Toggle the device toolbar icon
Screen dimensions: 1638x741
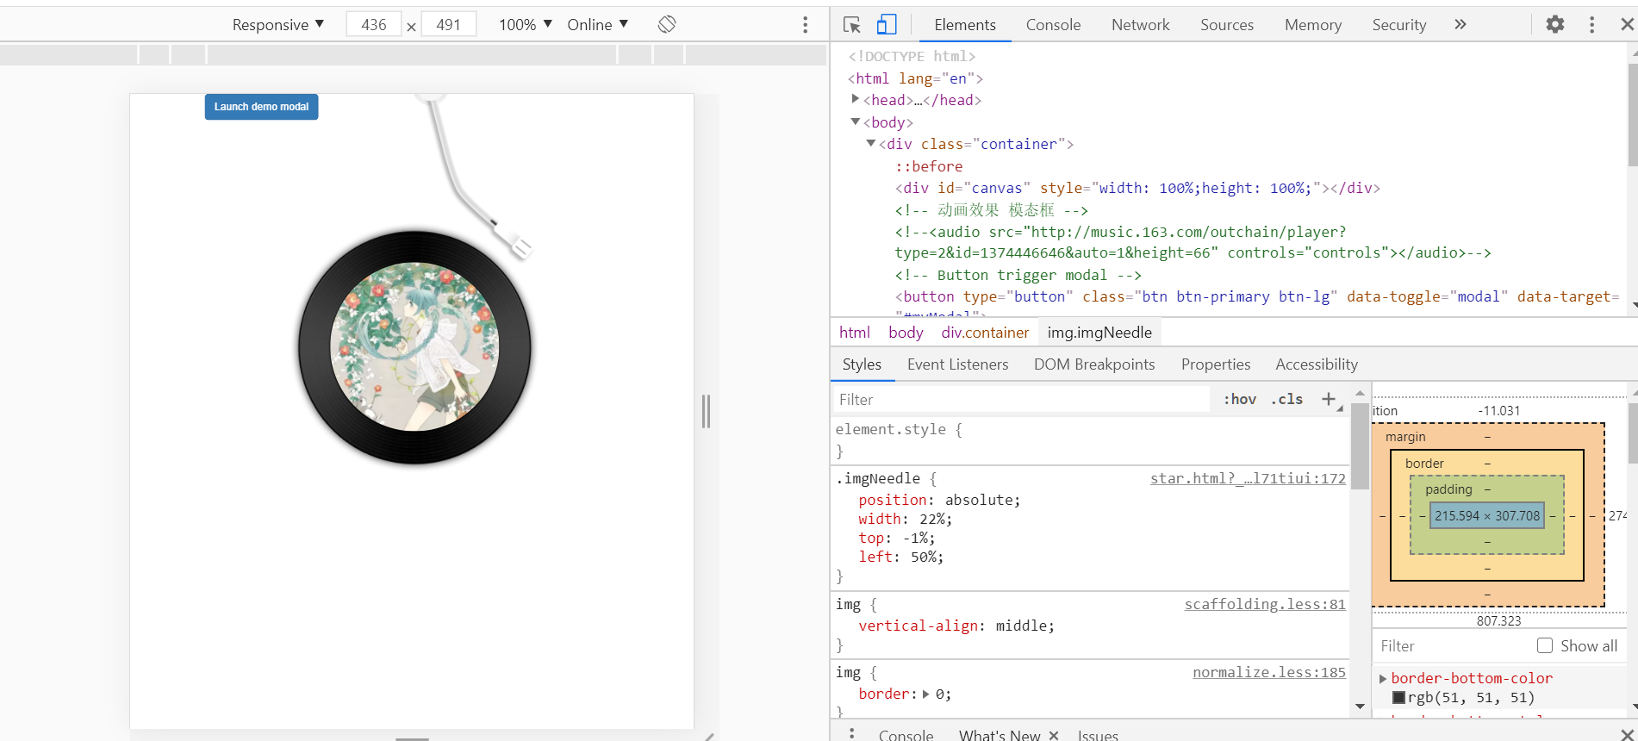coord(887,25)
